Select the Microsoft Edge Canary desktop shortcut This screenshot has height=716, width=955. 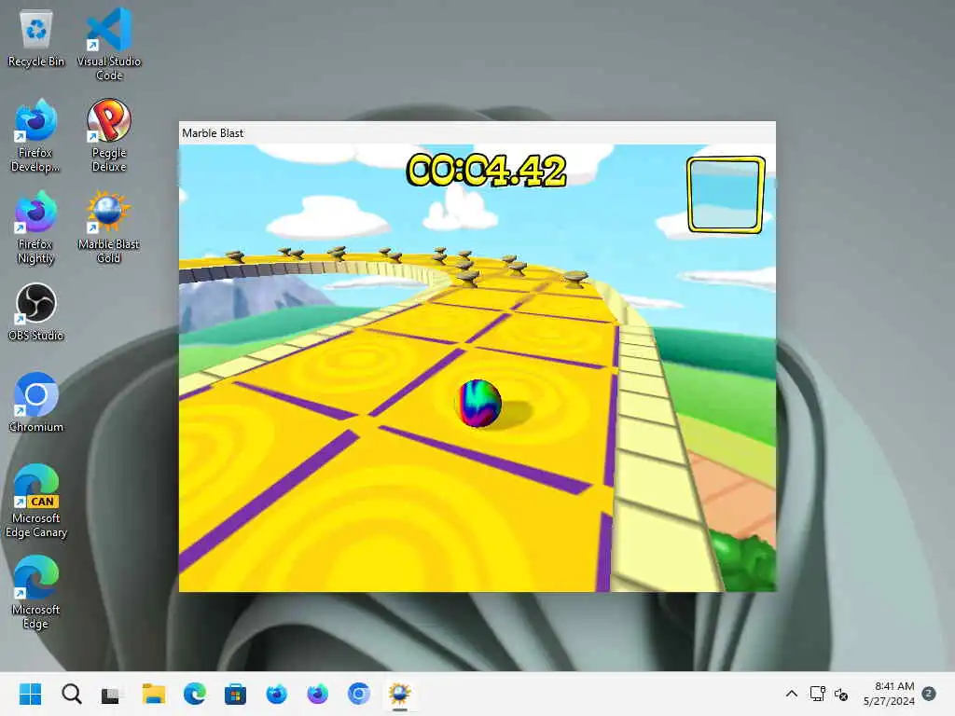tap(36, 501)
